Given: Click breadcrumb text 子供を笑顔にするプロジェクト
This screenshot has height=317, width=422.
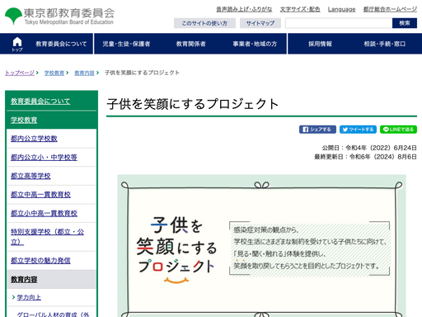Looking at the screenshot, I should 142,73.
